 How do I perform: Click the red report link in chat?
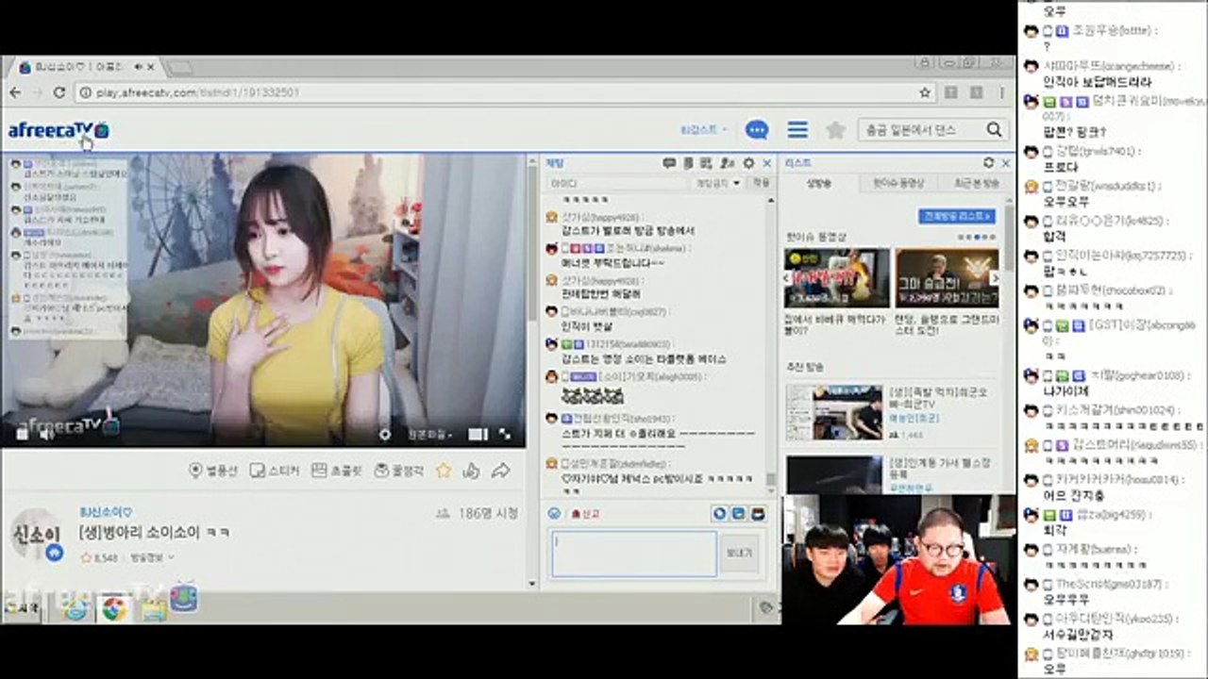pos(585,514)
